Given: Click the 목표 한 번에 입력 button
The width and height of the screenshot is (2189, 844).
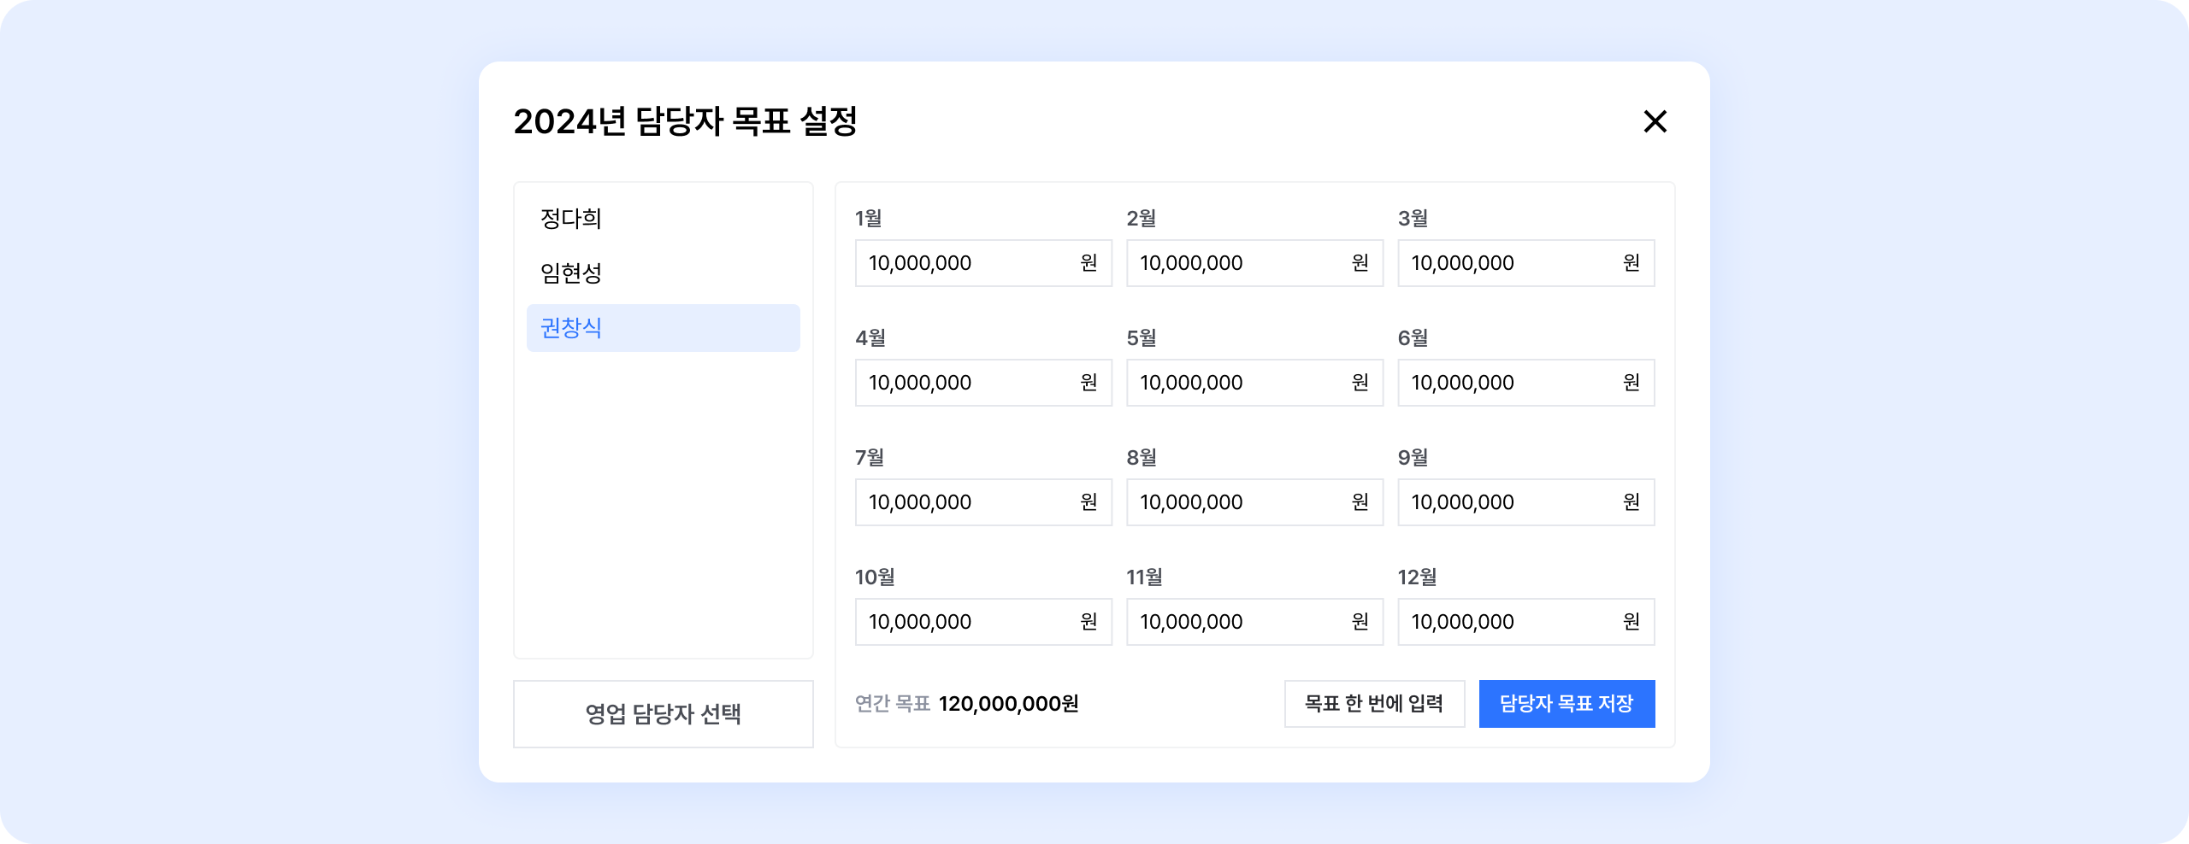Looking at the screenshot, I should 1374,704.
